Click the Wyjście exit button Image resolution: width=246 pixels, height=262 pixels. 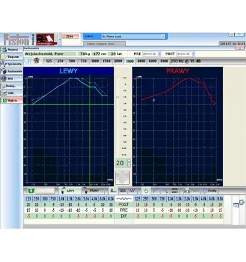pyautogui.click(x=12, y=100)
